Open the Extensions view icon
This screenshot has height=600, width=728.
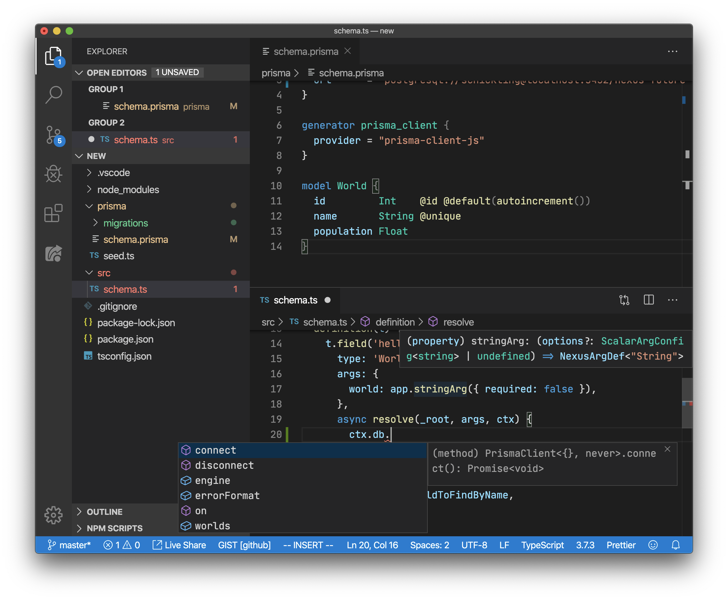pos(54,213)
